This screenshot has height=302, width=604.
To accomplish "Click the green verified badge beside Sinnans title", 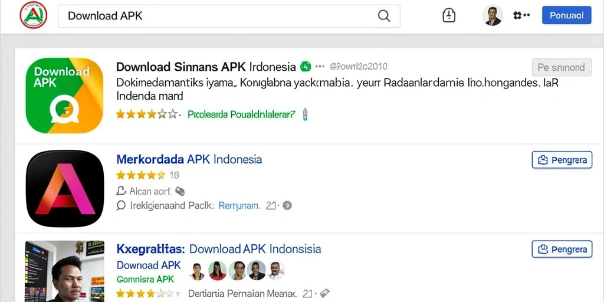I will (306, 67).
